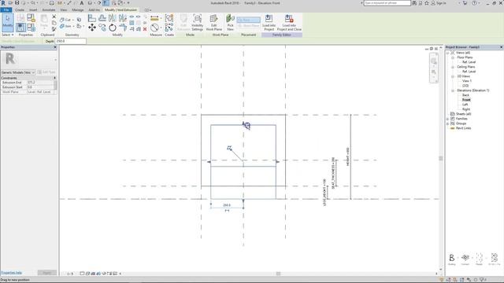
Task: Click the Apply button in Properties
Action: pos(47,273)
